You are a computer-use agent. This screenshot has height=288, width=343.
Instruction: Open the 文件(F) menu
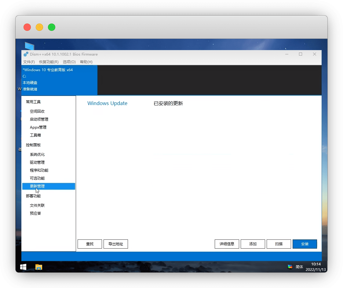click(x=29, y=62)
